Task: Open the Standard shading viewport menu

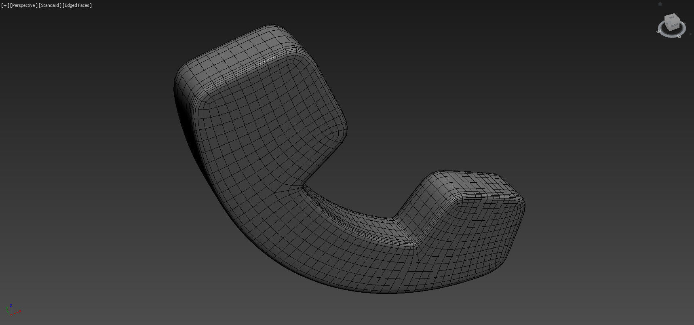Action: point(50,5)
